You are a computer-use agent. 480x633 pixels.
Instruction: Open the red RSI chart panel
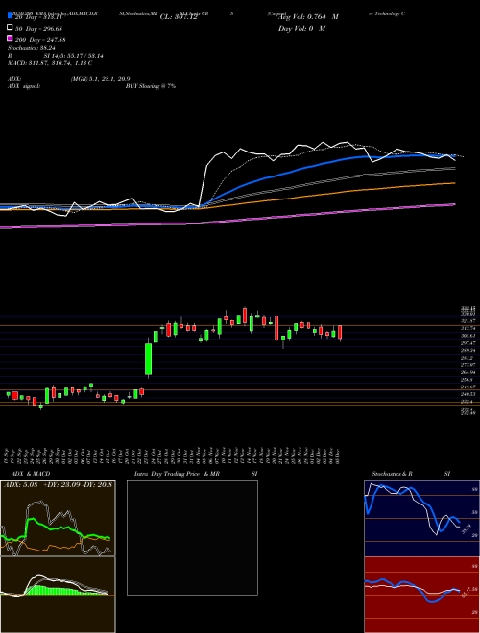coord(421,595)
